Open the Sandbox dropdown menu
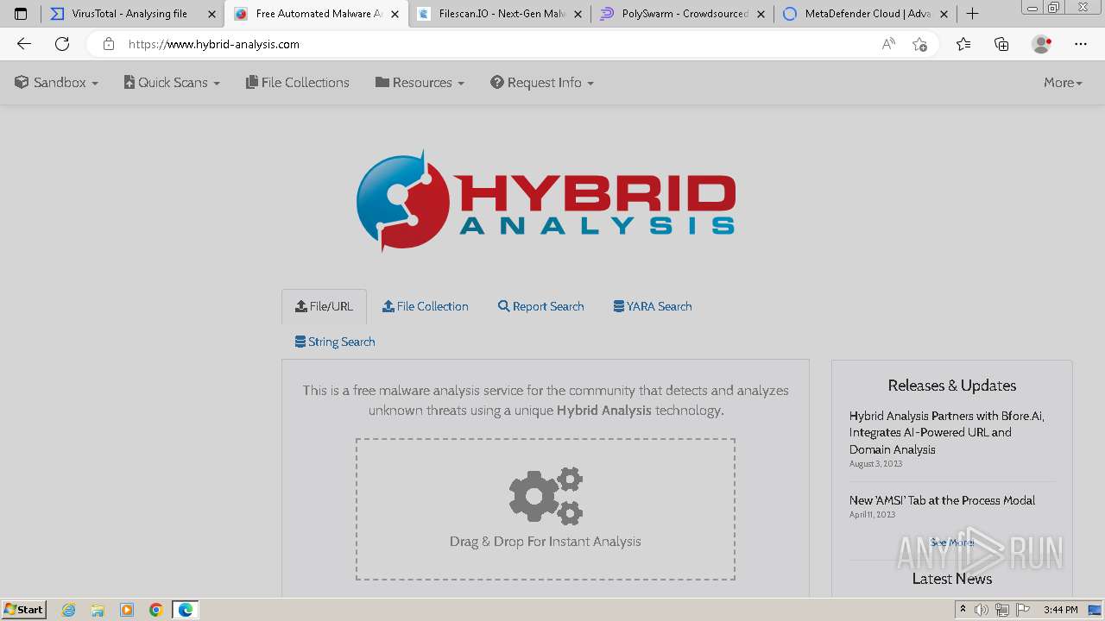The height and width of the screenshot is (621, 1105). click(x=56, y=83)
